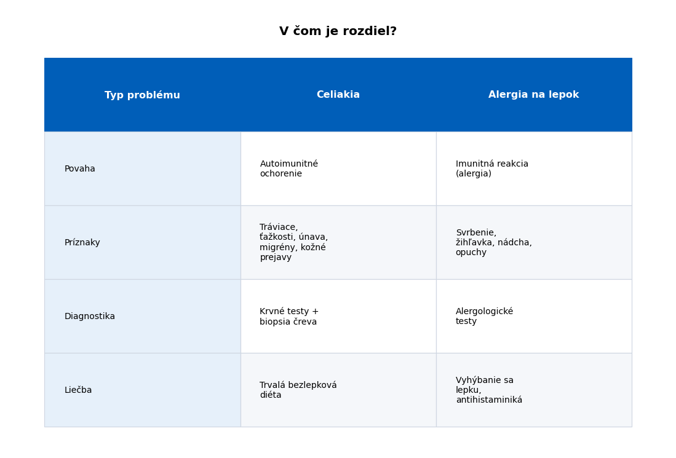This screenshot has width=676, height=458.
Task: Select the 'Celiakia' column header
Action: pos(338,95)
